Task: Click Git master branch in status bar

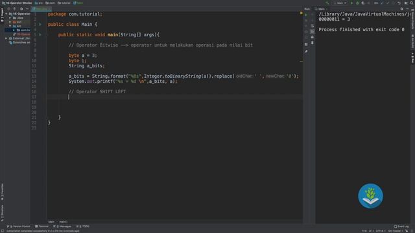Action: pos(396,231)
